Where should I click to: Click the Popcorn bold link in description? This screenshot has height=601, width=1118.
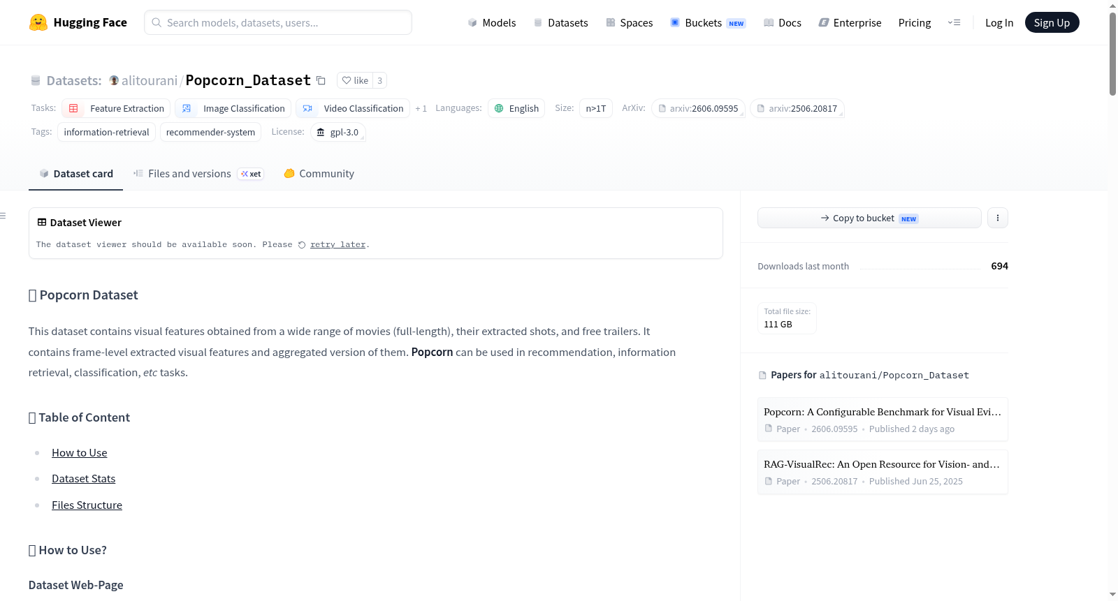click(x=432, y=352)
